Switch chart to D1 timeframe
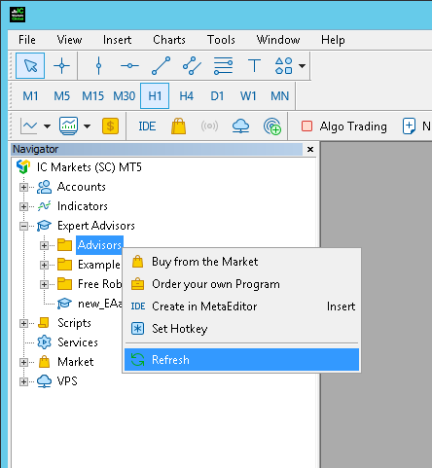The image size is (432, 468). point(217,96)
